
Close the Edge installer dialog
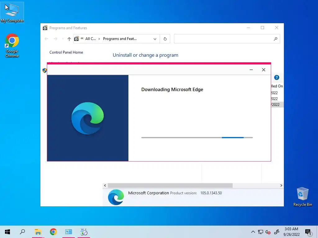263,70
